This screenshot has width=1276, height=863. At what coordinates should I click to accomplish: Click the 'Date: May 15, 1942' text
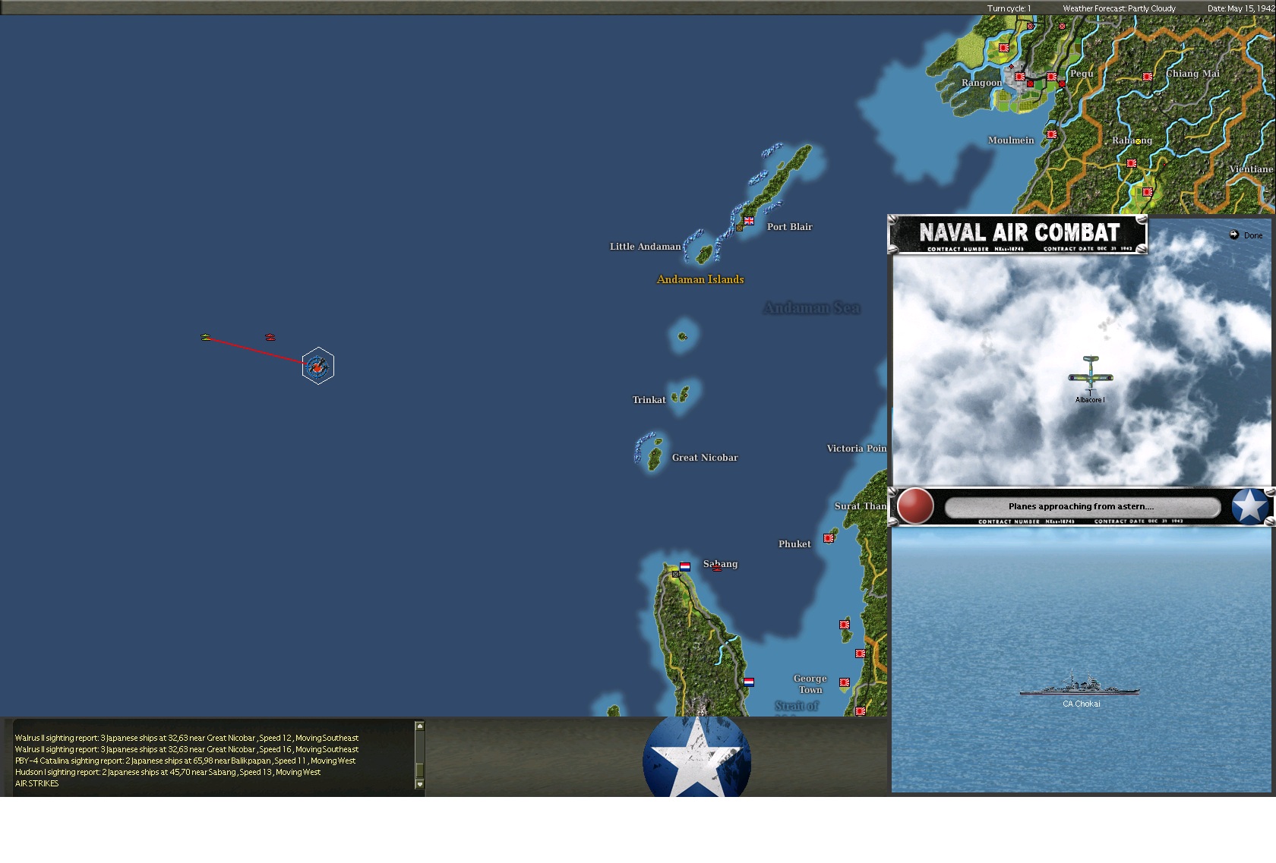coord(1241,8)
